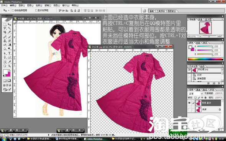Open the 图像 menu
Viewport: 226px width, 141px height.
(21, 5)
